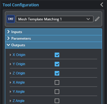This screenshot has width=107, height=104.
Task: Tick the Z Angle checkbox
Action: click(57, 101)
